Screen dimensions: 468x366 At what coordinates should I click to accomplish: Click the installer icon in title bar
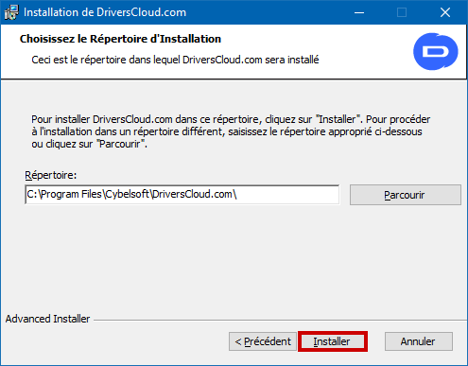(x=11, y=12)
